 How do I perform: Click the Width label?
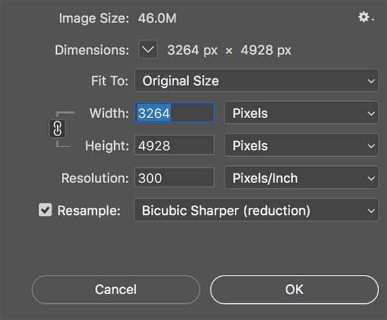pyautogui.click(x=109, y=114)
